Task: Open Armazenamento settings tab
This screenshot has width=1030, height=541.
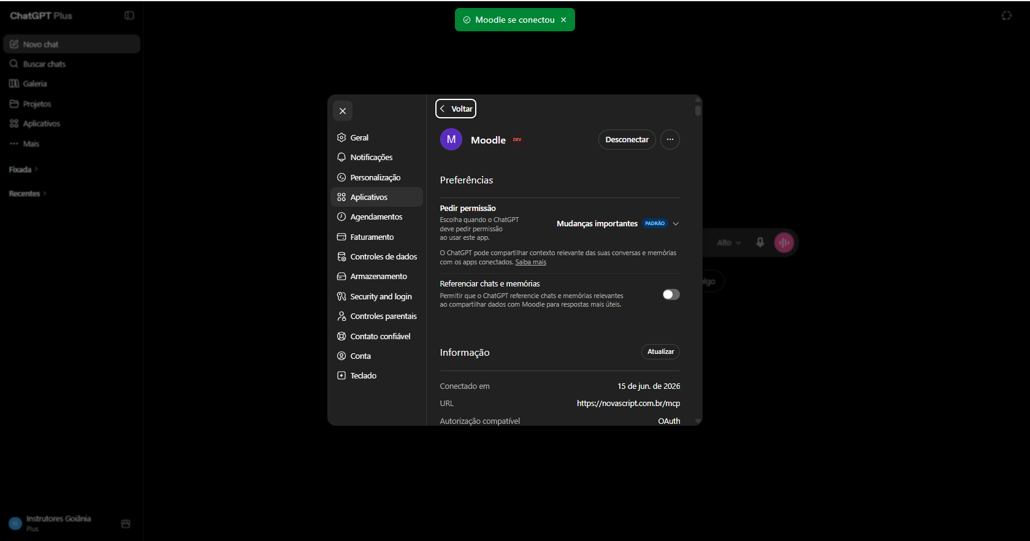Action: (376, 276)
